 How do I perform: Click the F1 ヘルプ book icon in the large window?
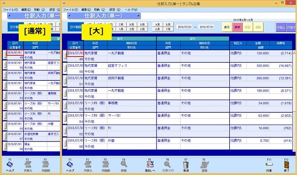(x=70, y=164)
